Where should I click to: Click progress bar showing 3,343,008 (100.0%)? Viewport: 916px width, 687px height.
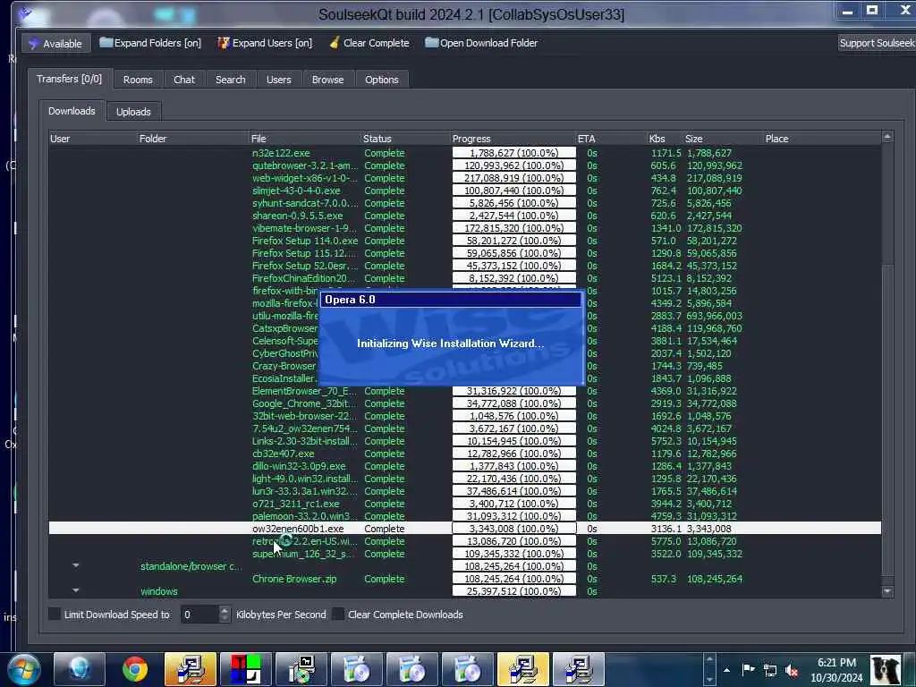coord(513,528)
